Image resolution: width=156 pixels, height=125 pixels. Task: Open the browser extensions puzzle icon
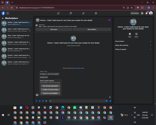[142, 8]
